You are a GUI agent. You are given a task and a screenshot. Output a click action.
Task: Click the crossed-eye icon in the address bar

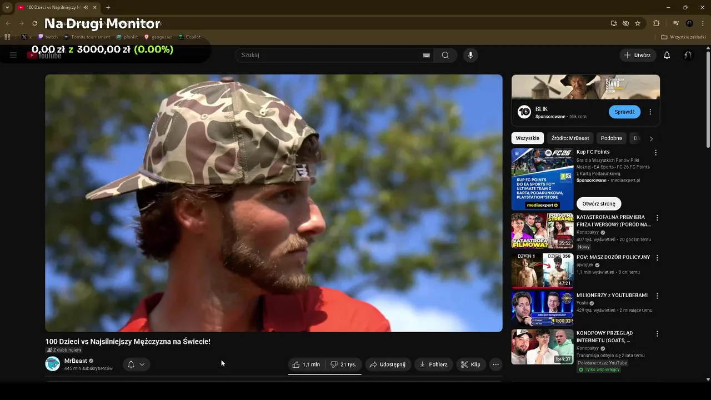626,23
